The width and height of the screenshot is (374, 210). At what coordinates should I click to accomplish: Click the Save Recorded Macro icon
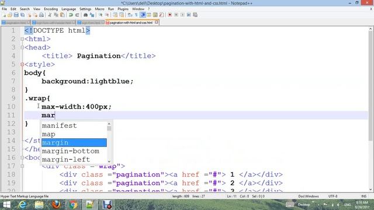click(x=195, y=15)
